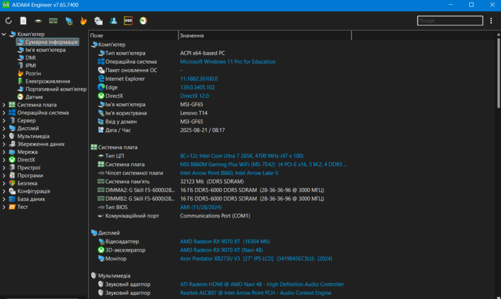Open the preferences toolbar icon
This screenshot has width=501, height=299.
[98, 21]
